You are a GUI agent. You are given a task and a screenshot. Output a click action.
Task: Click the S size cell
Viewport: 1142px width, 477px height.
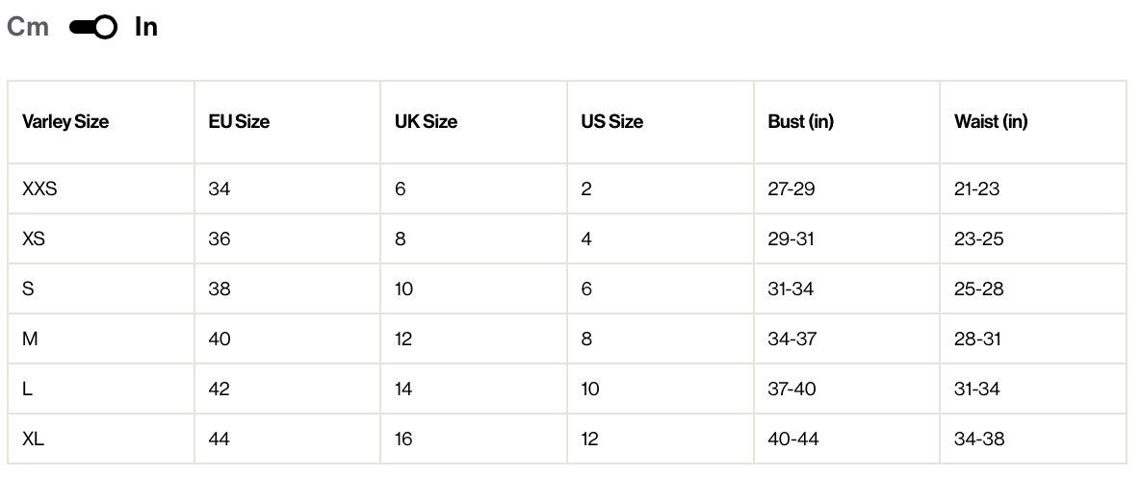[x=28, y=289]
